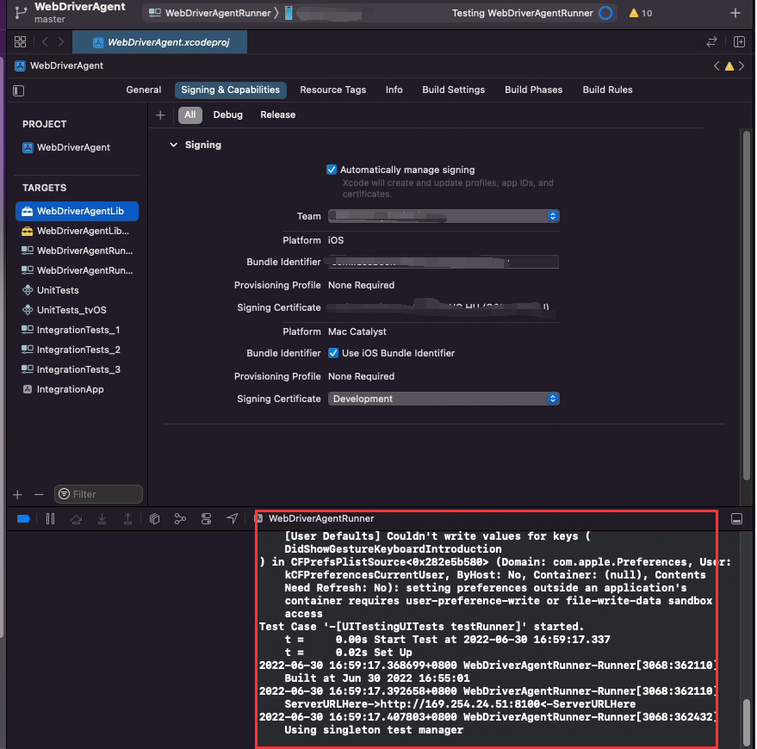Remove the selected target with the minus

39,495
